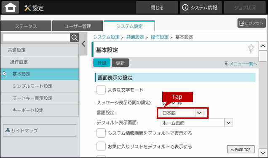Log out with ログアウト button

pyautogui.click(x=252, y=23)
